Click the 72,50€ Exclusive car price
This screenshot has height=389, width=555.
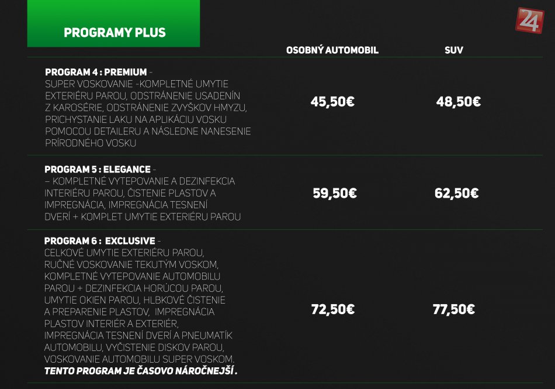point(333,309)
